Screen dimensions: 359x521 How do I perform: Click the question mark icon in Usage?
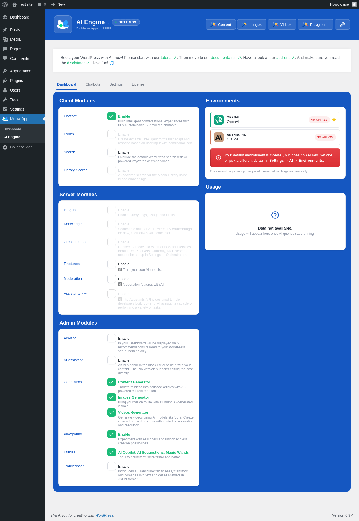pos(275,215)
